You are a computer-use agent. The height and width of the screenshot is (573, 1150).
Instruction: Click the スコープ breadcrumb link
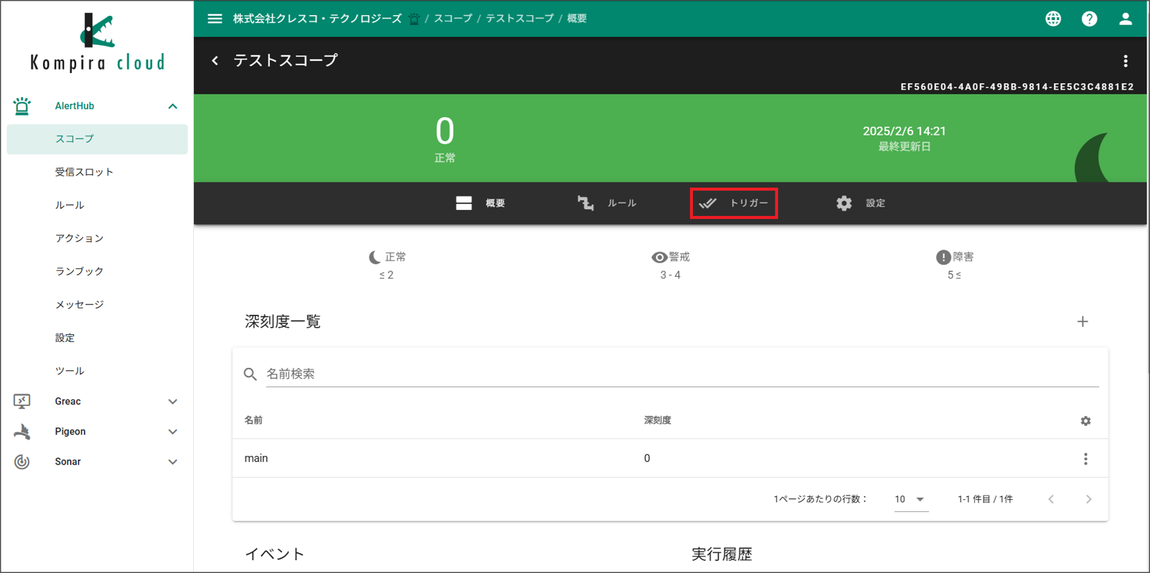click(453, 19)
